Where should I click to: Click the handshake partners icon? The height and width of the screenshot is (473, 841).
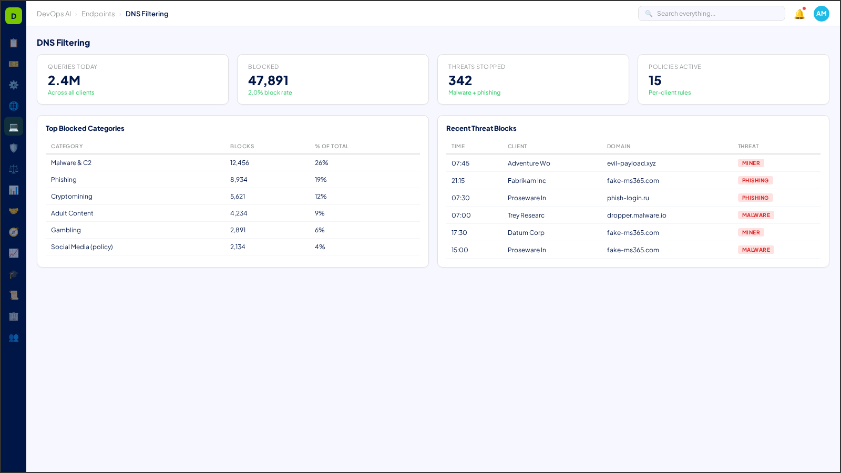(14, 210)
